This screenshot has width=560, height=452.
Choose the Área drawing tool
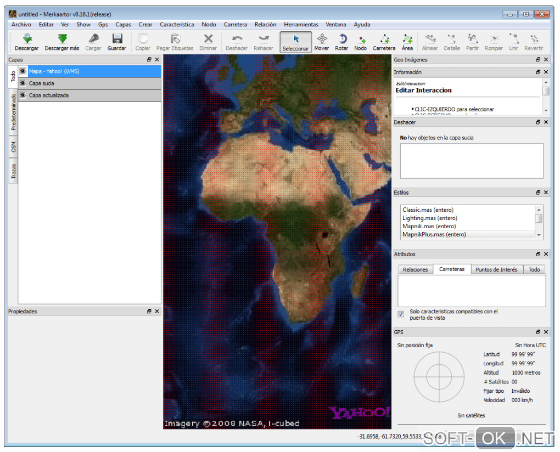pyautogui.click(x=407, y=39)
